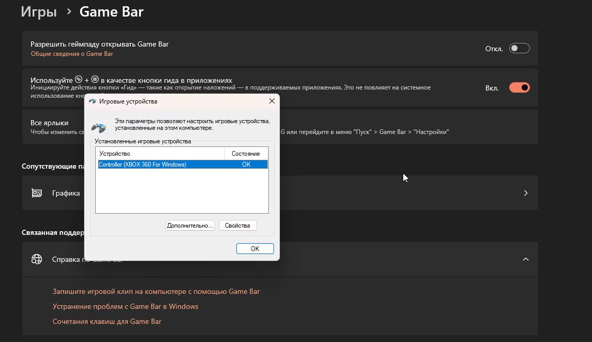The height and width of the screenshot is (342, 592).
Task: Open controller Свойства button
Action: (237, 226)
